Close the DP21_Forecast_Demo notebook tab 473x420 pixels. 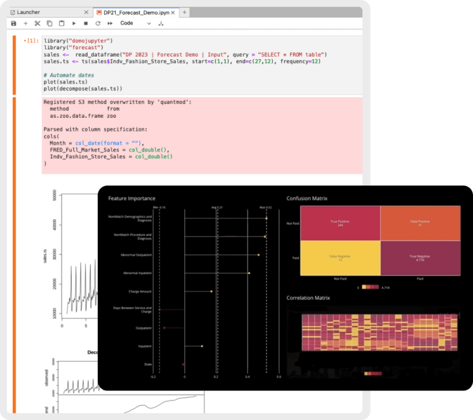[173, 13]
